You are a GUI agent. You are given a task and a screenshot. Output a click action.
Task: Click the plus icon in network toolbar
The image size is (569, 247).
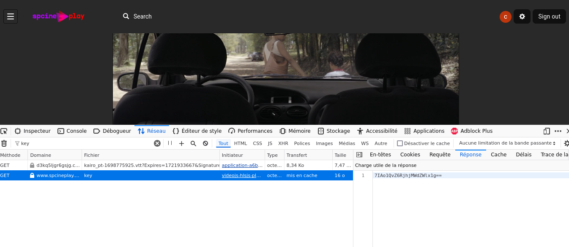click(181, 143)
